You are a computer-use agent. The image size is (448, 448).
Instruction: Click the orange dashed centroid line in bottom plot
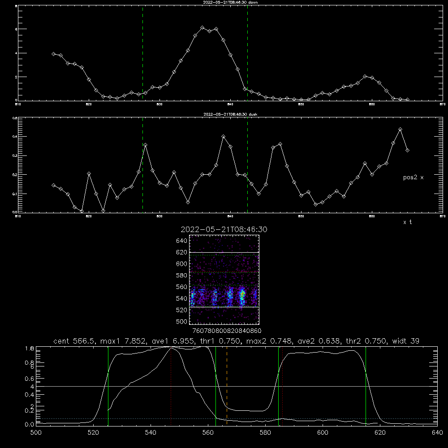point(227,386)
